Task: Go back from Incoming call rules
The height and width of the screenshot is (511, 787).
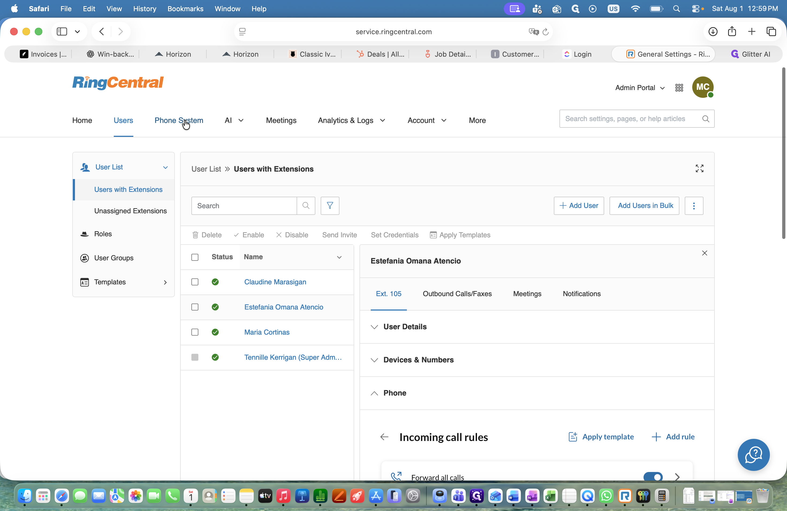Action: pos(384,437)
